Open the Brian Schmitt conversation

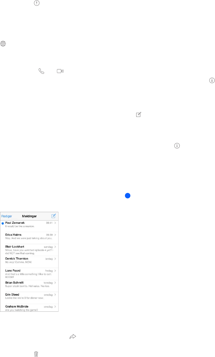pyautogui.click(x=29, y=286)
